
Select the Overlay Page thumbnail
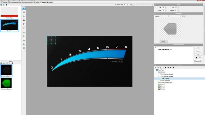[9, 13]
